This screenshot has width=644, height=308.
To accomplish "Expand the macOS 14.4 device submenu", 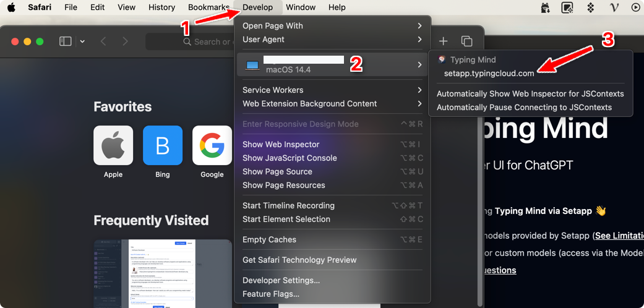I will pos(332,64).
